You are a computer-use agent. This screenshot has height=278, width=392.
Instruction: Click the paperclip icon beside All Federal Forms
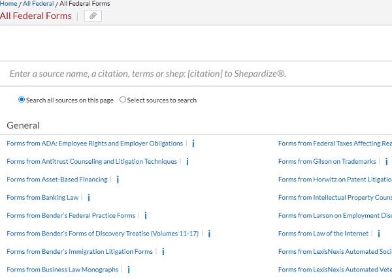point(93,16)
